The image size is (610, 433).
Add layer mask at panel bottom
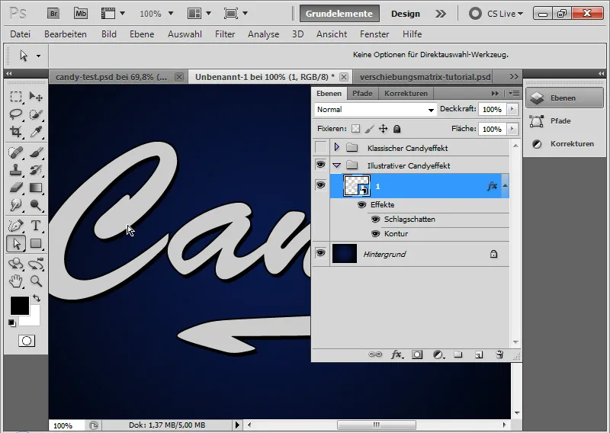(417, 354)
